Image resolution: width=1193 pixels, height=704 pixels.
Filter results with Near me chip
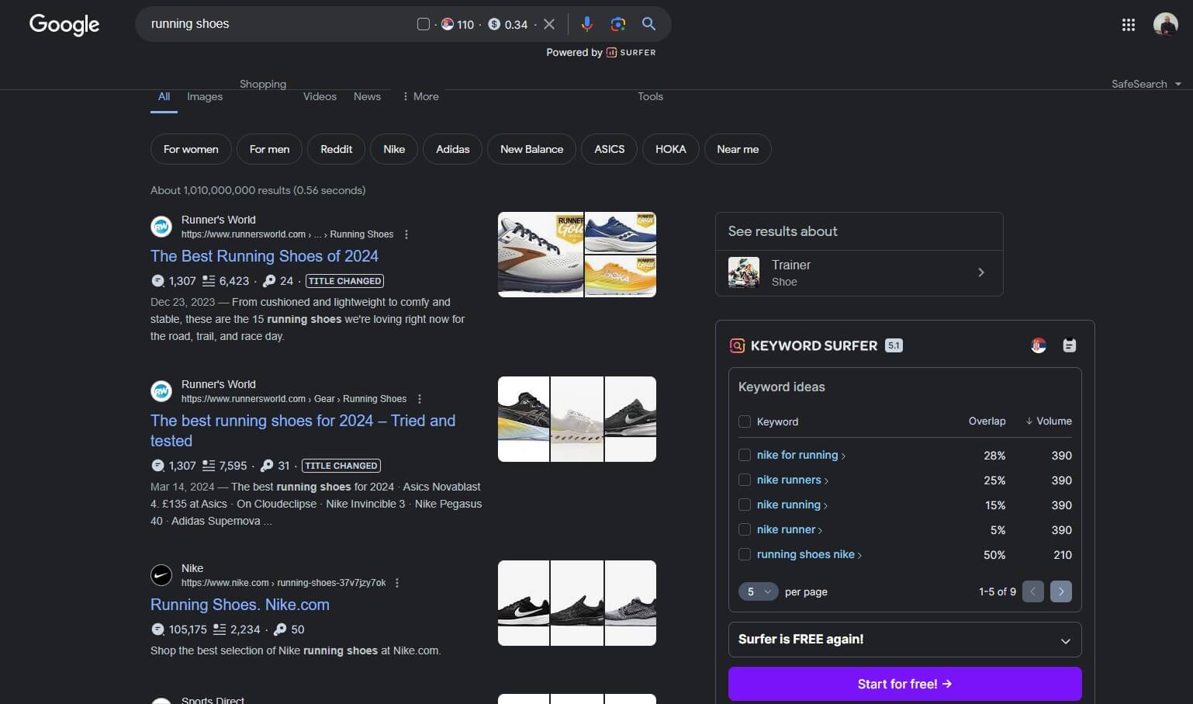pyautogui.click(x=738, y=149)
